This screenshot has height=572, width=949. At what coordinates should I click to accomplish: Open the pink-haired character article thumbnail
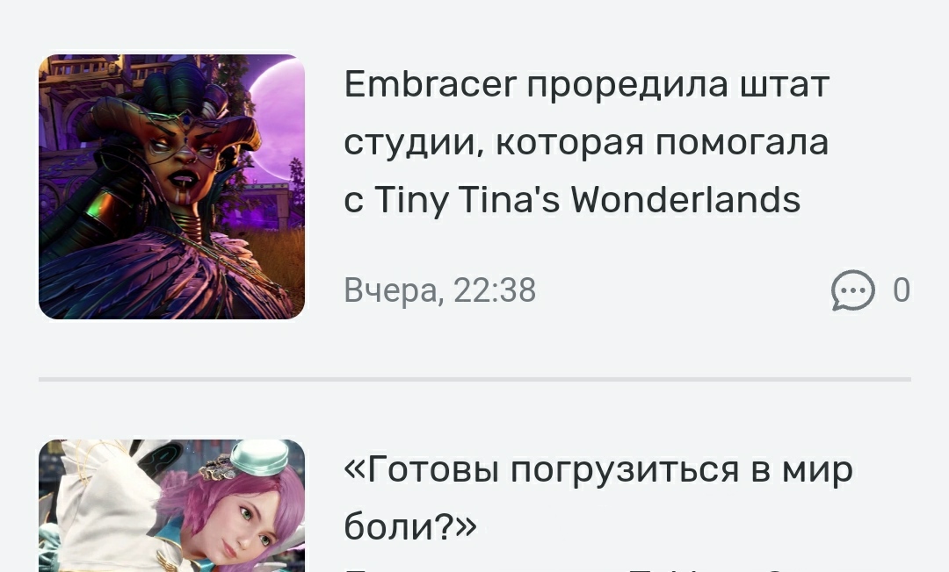(x=172, y=505)
